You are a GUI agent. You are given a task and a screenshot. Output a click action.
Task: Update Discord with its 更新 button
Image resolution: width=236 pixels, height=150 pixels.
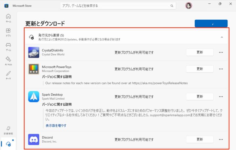click(x=200, y=139)
